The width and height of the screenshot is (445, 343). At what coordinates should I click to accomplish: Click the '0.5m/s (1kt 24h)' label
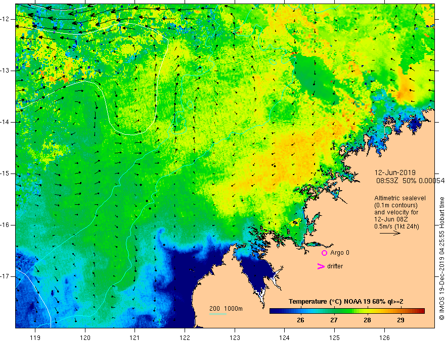(396, 226)
